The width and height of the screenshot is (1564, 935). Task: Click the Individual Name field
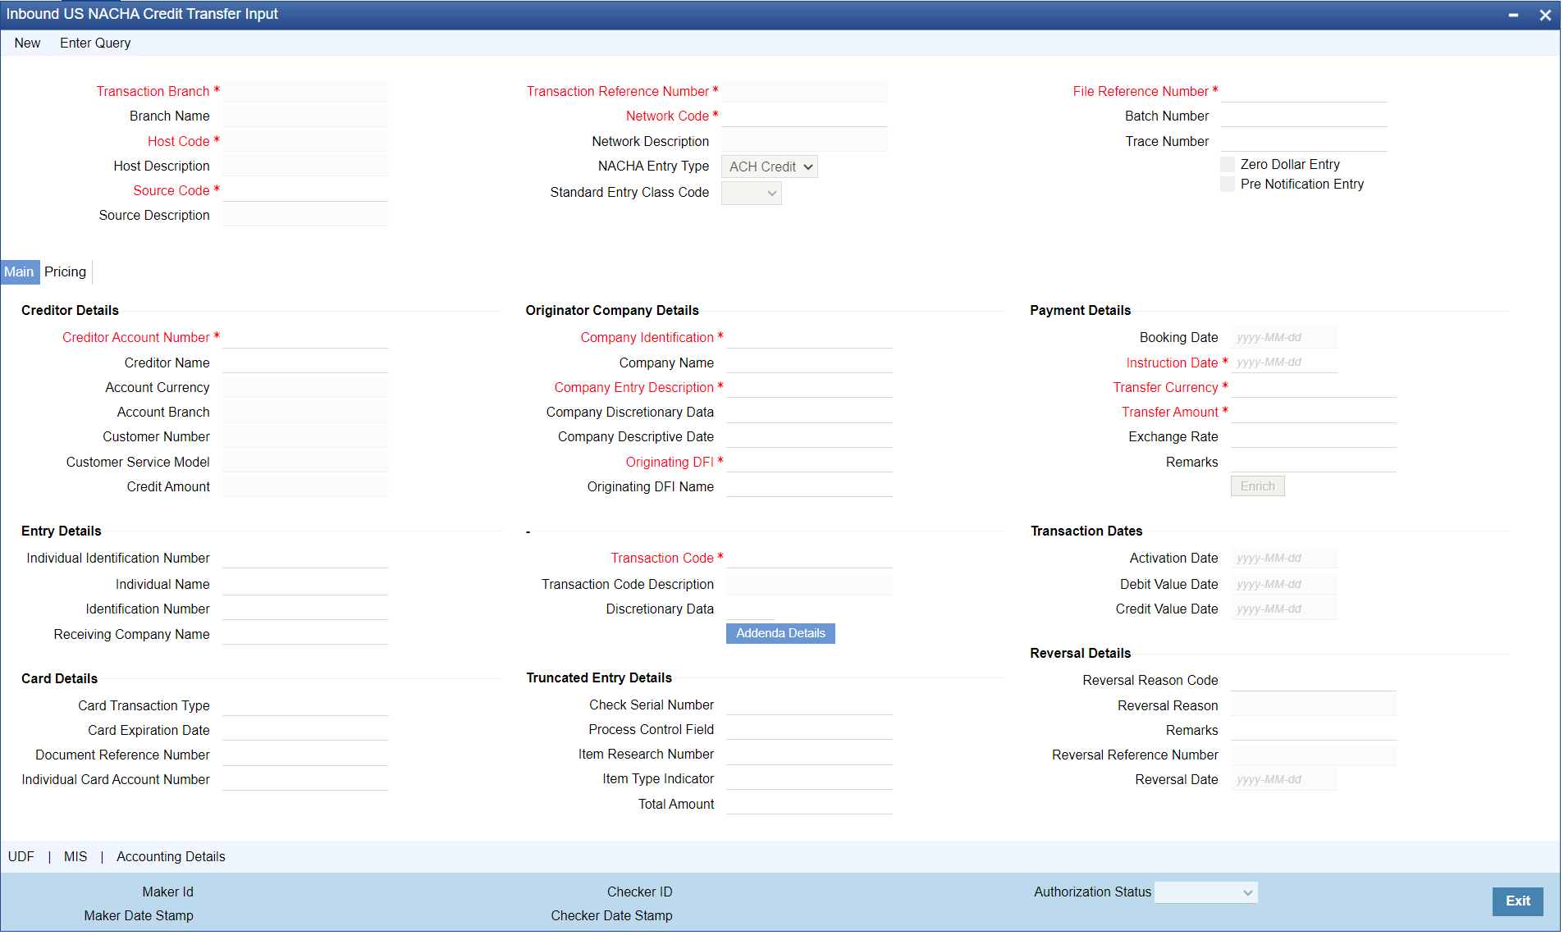[x=305, y=585]
